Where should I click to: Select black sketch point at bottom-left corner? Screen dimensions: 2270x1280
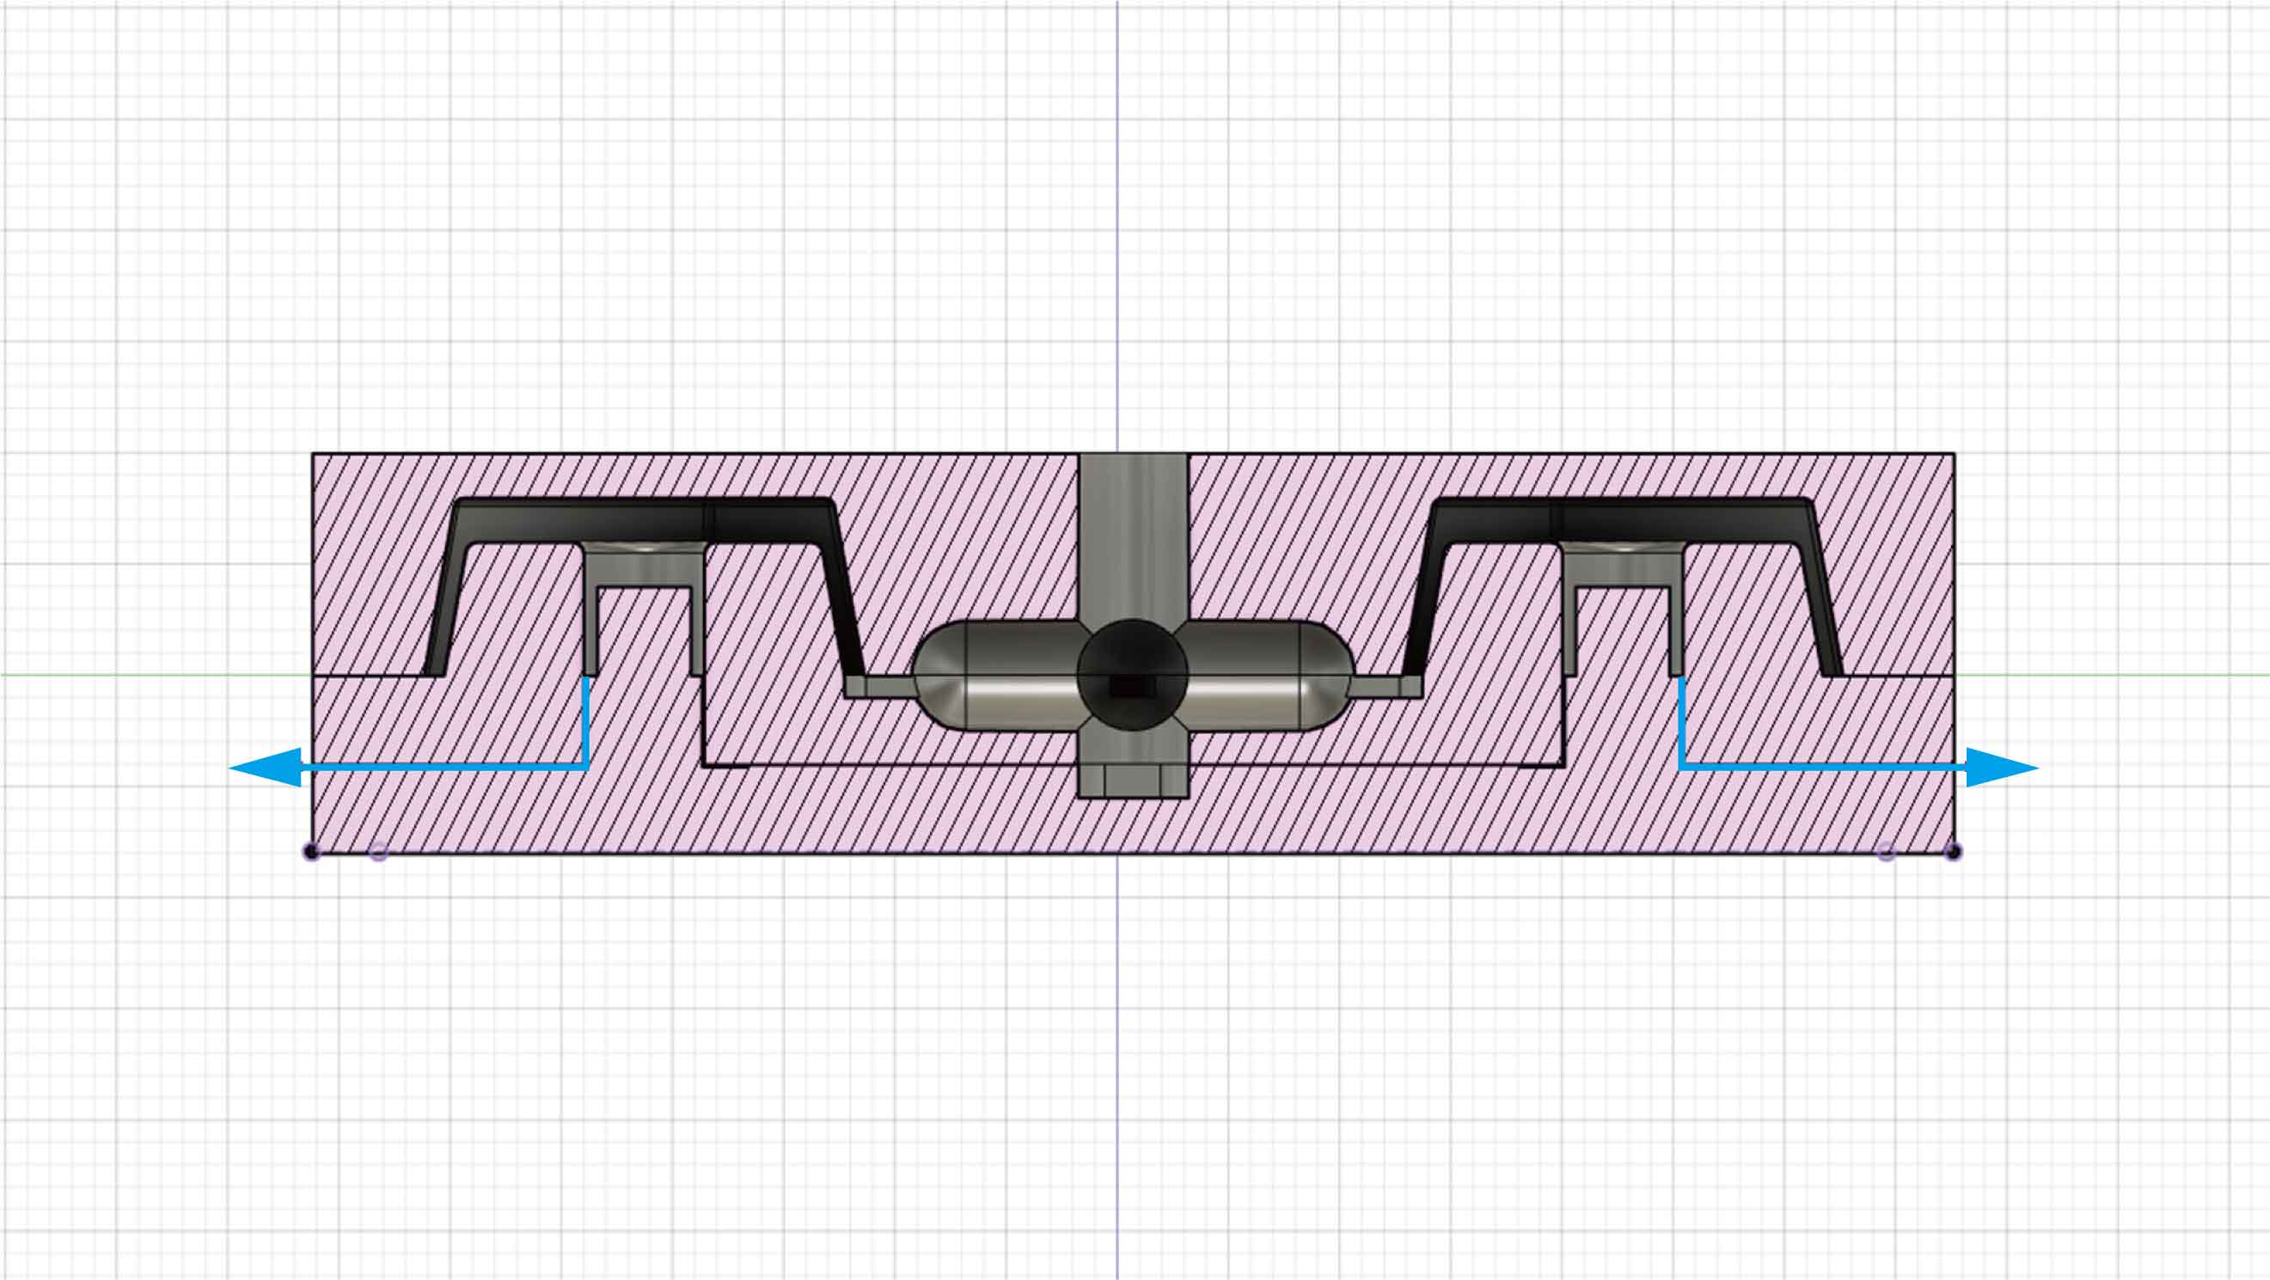tap(311, 852)
